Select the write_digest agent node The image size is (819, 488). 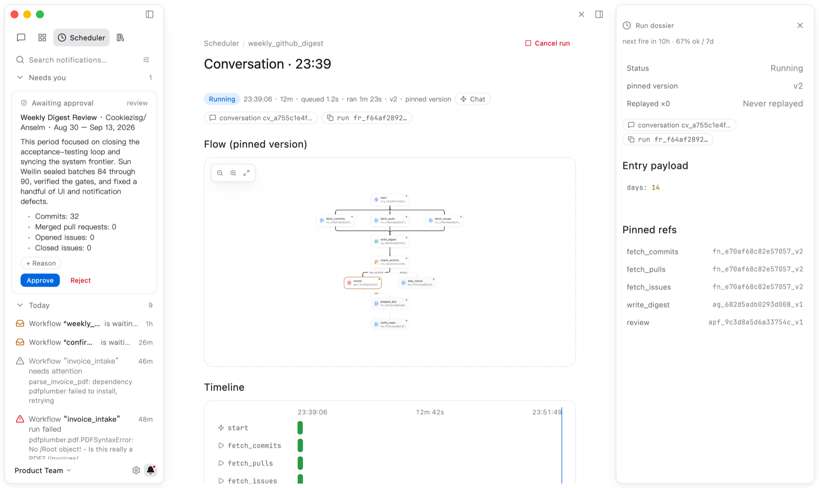[x=390, y=241]
